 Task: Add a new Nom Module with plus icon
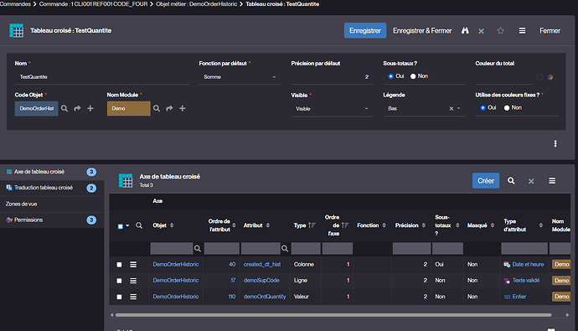point(183,108)
